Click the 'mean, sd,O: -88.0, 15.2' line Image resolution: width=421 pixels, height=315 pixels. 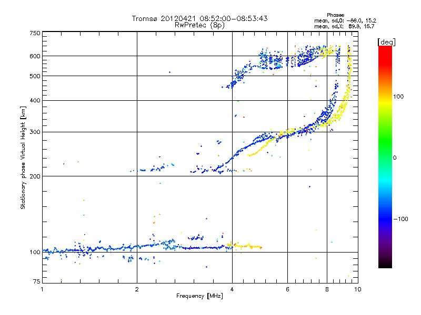click(x=345, y=20)
